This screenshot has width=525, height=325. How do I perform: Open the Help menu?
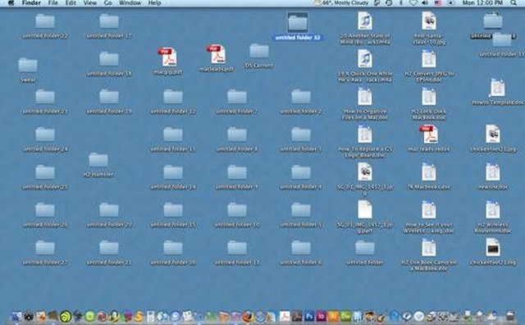(x=154, y=2)
